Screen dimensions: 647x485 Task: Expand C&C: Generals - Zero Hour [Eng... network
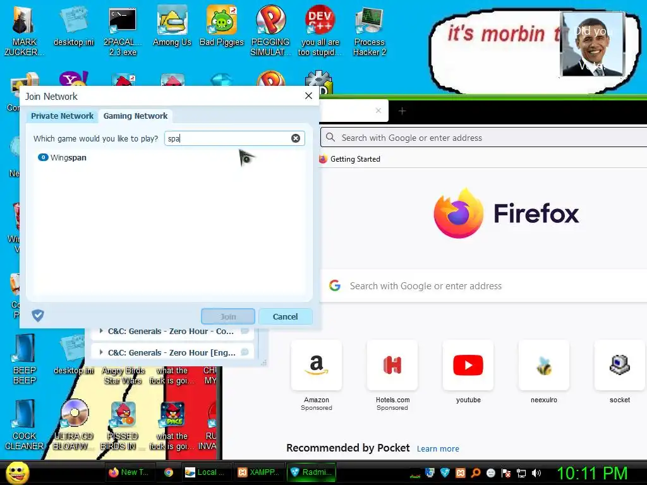click(101, 352)
